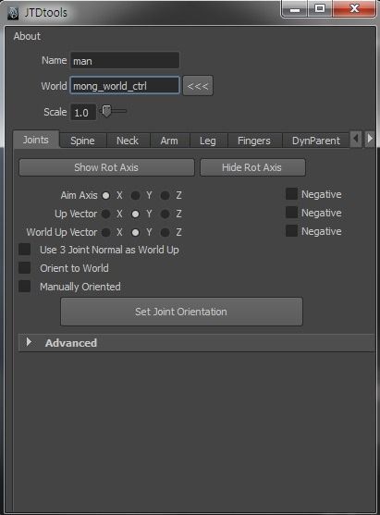Click the Name text field
The width and height of the screenshot is (380, 515).
[x=125, y=60]
